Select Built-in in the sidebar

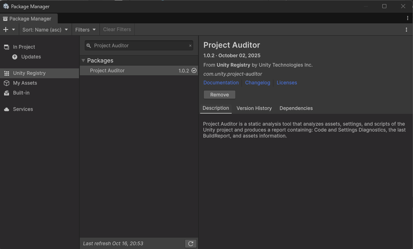40,93
